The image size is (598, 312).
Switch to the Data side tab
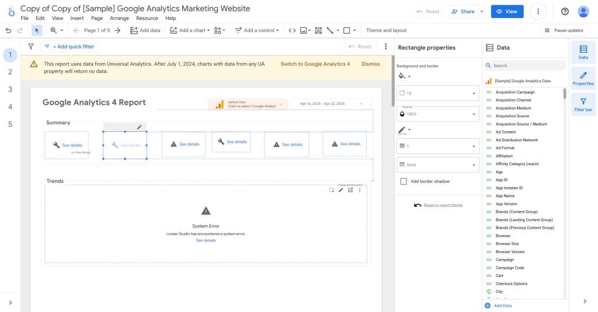coord(583,52)
